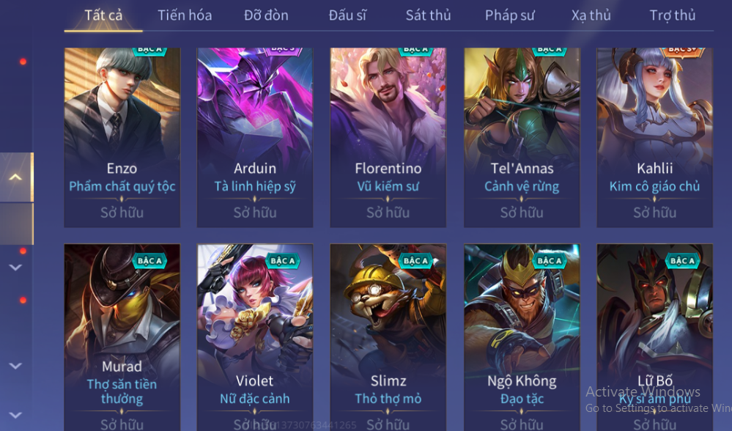The width and height of the screenshot is (732, 431).
Task: Switch to the Tiến hóa tab
Action: point(185,15)
